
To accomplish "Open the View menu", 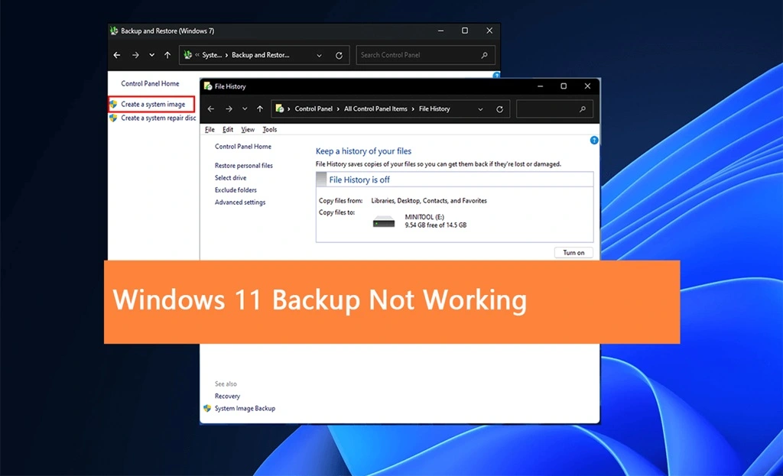I will (248, 129).
